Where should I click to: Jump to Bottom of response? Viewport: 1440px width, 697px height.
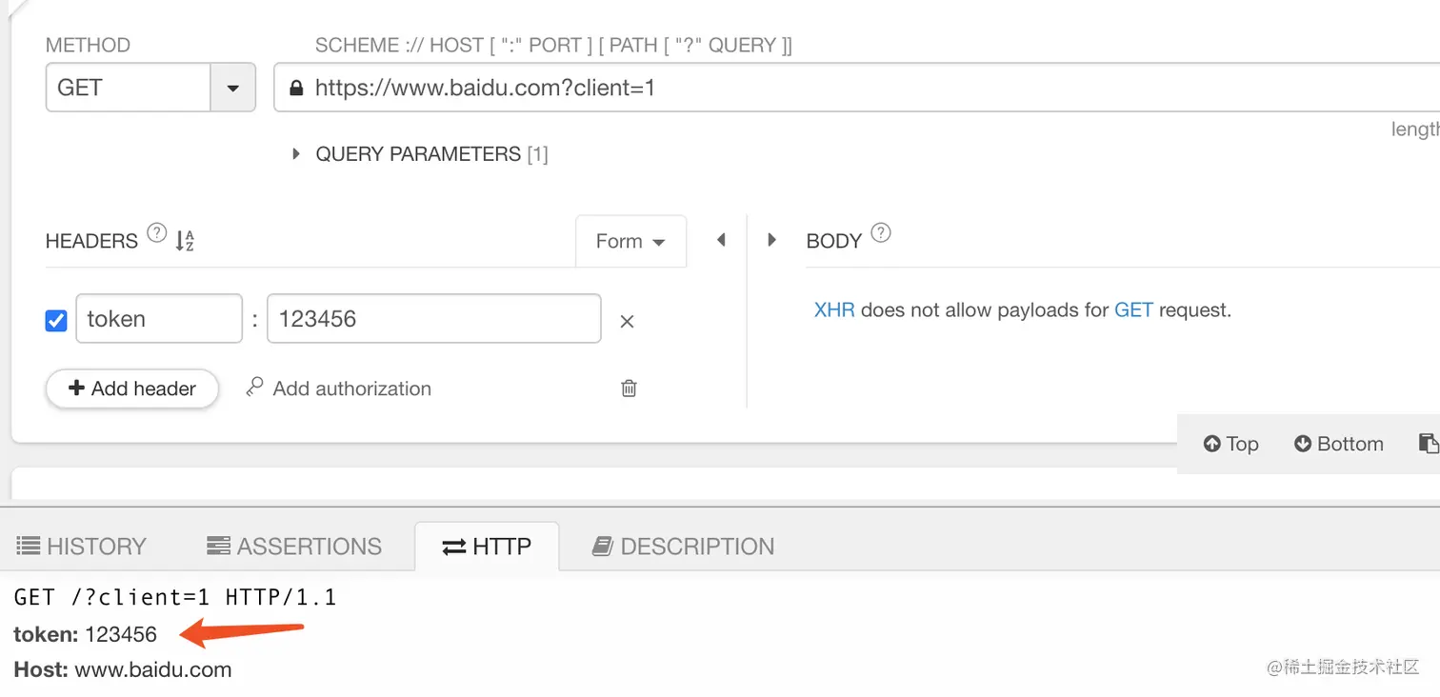(x=1338, y=444)
